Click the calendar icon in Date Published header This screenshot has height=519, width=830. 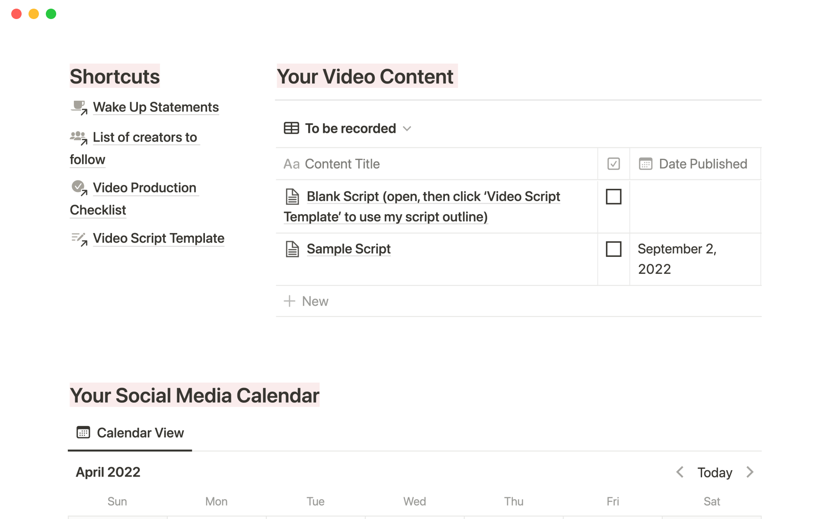click(x=645, y=164)
